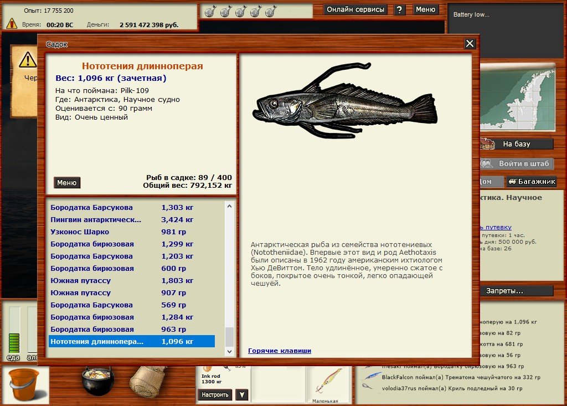
Task: Select Узконос Шарко in the fish list
Action: pyautogui.click(x=80, y=232)
